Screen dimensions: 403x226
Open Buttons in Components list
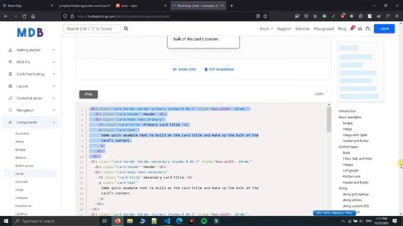tap(21, 158)
